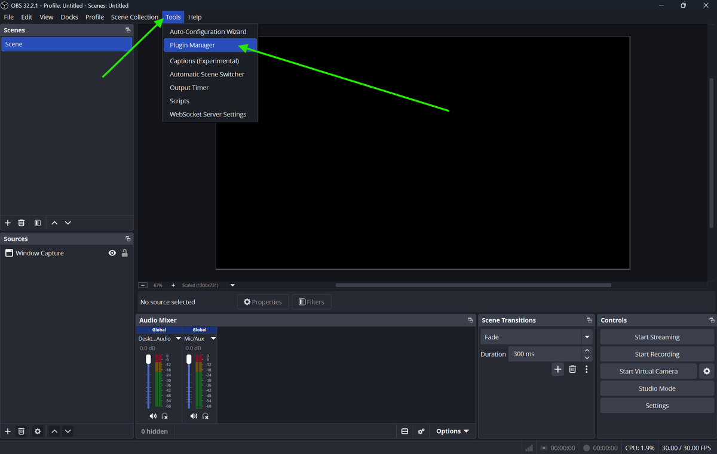Float the Audio Mixer dock panel

coord(470,320)
